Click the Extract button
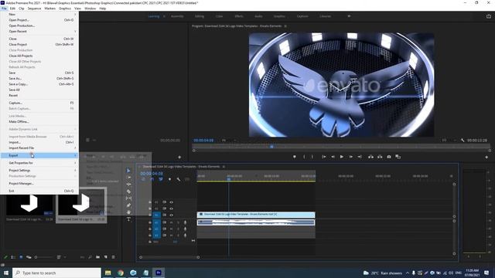 tap(380, 157)
